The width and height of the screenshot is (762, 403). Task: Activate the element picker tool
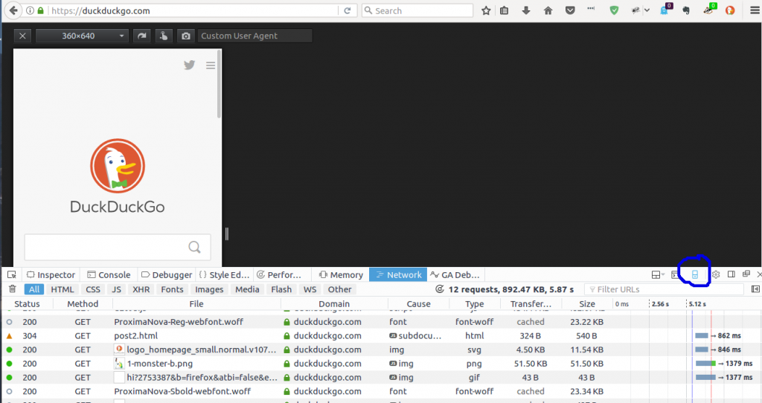[12, 274]
